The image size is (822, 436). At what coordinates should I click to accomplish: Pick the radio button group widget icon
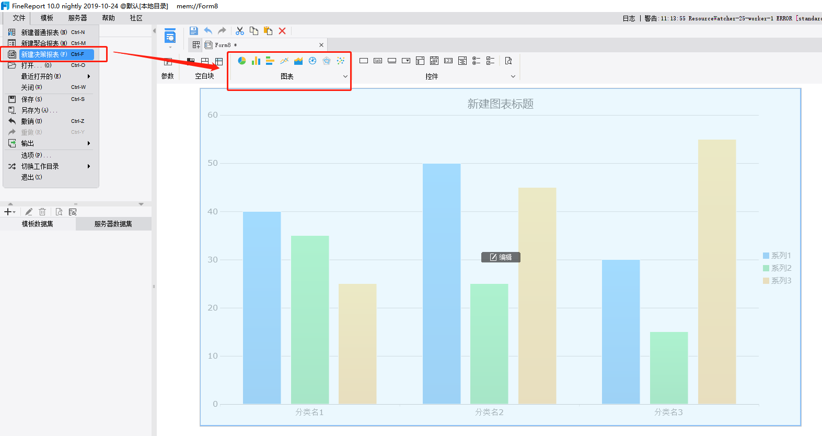(x=476, y=61)
